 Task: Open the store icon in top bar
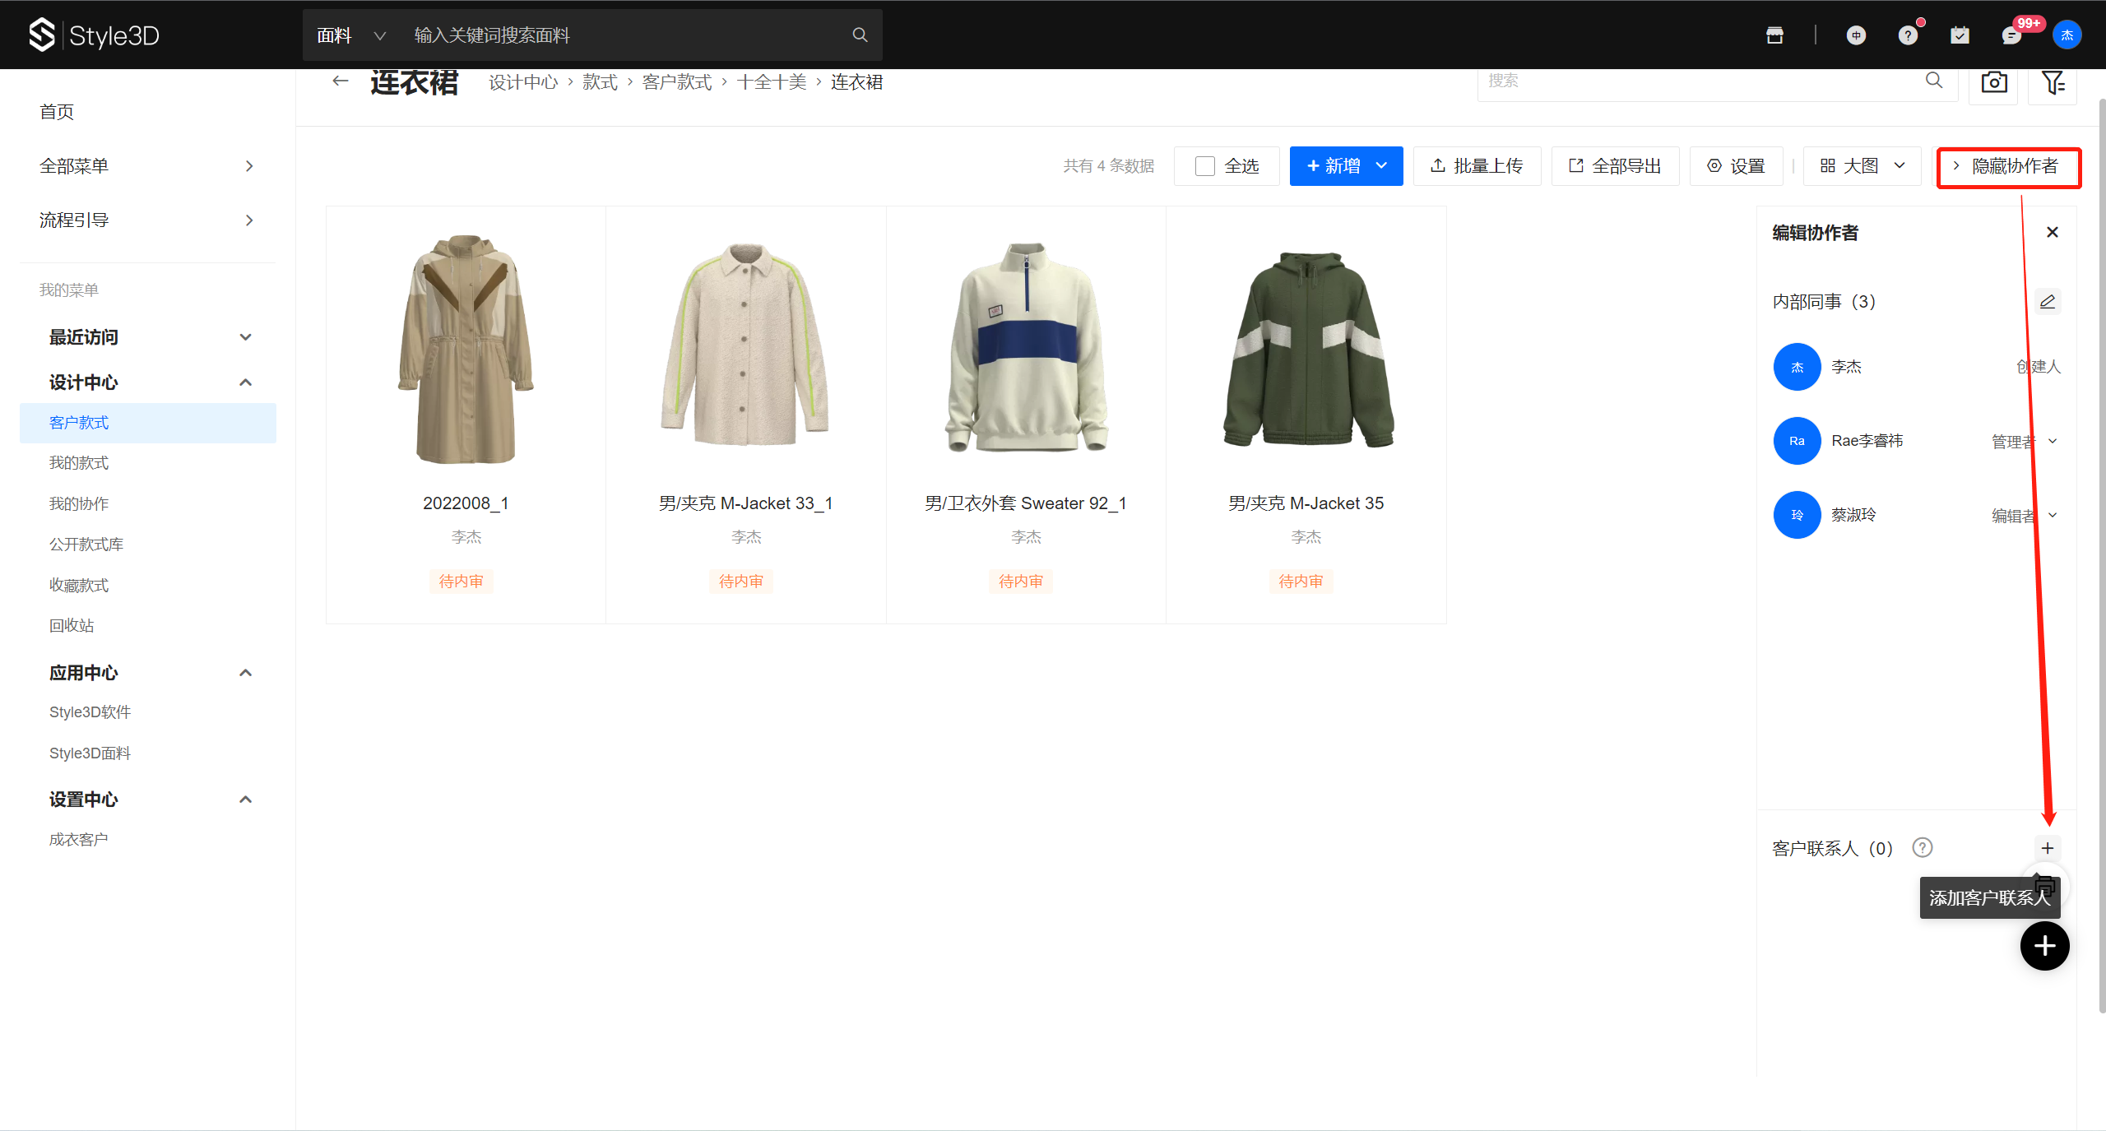1774,35
